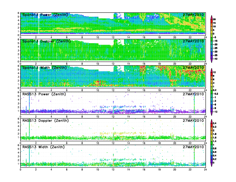
Task: Click the 27MAY2010 date in Spano13 Width panel
Action: 193,68
